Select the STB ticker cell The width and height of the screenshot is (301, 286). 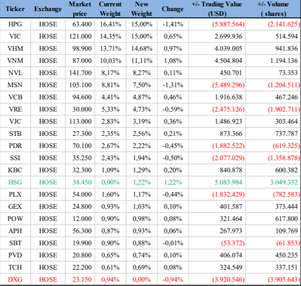click(15, 134)
